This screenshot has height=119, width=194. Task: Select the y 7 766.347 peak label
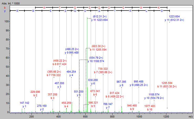pos(108,106)
